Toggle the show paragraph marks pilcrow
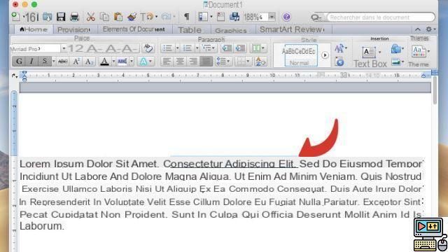448x252 pixels. click(x=187, y=17)
